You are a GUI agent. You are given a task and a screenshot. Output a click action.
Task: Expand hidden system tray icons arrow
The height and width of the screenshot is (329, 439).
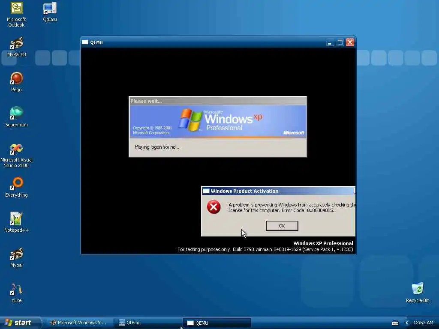coord(407,323)
